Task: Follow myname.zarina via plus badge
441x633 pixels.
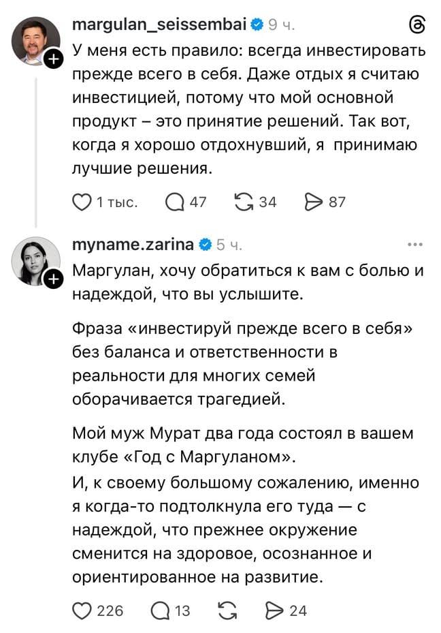Action: pyautogui.click(x=53, y=279)
